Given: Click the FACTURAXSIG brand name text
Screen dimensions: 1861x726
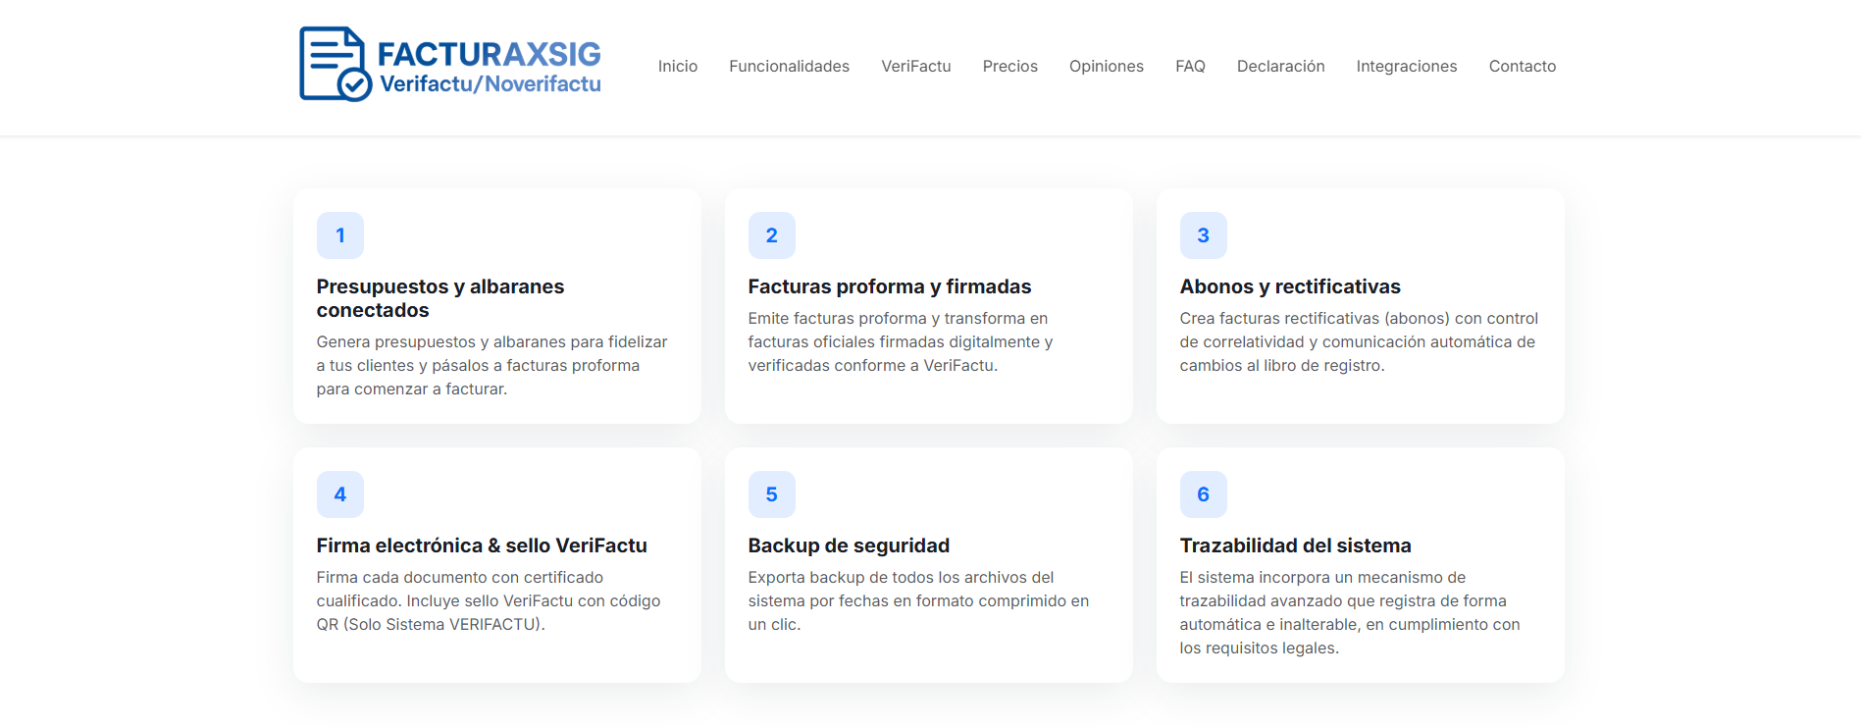Looking at the screenshot, I should pyautogui.click(x=489, y=54).
